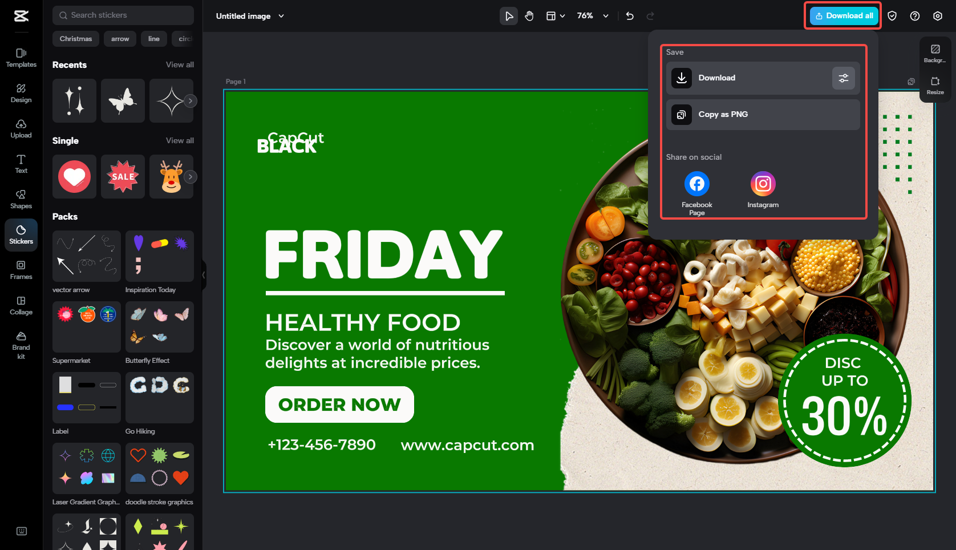Select the arrow sticker tag
Viewport: 956px width, 550px height.
pos(120,39)
